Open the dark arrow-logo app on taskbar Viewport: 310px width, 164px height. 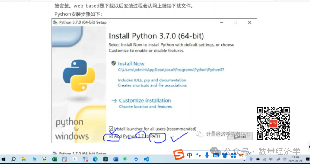point(106,159)
